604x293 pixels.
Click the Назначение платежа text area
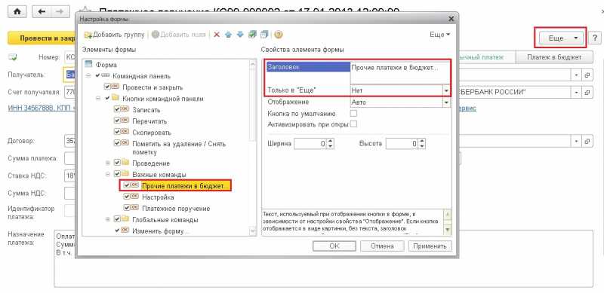[324, 258]
